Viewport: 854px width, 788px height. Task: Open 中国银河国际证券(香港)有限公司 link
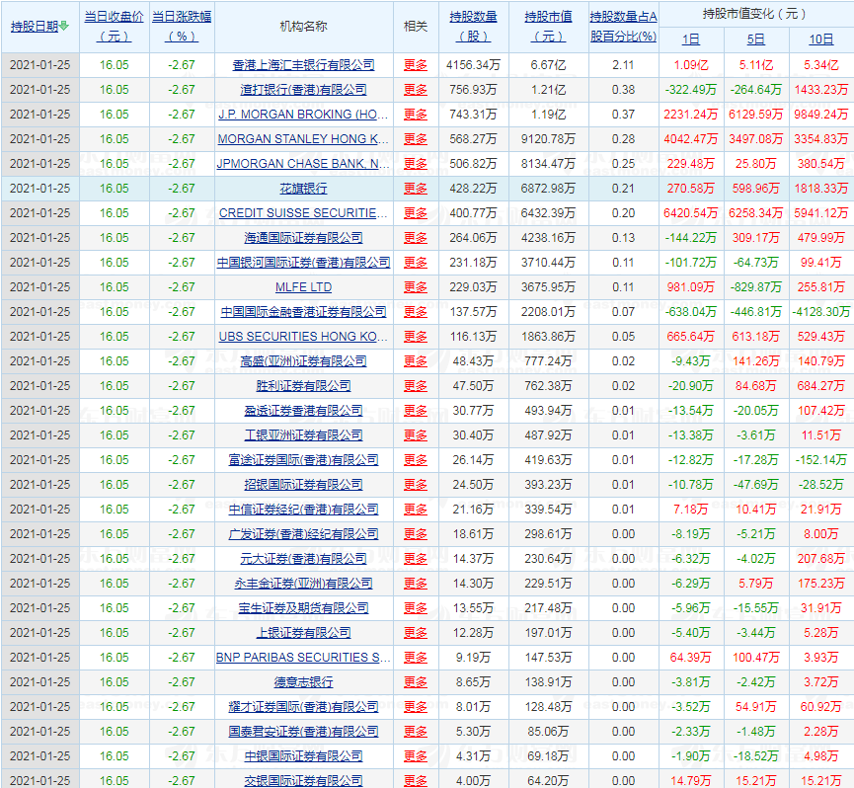[x=303, y=263]
